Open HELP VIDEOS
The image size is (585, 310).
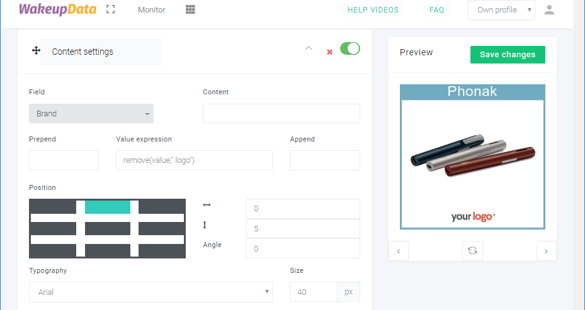373,9
